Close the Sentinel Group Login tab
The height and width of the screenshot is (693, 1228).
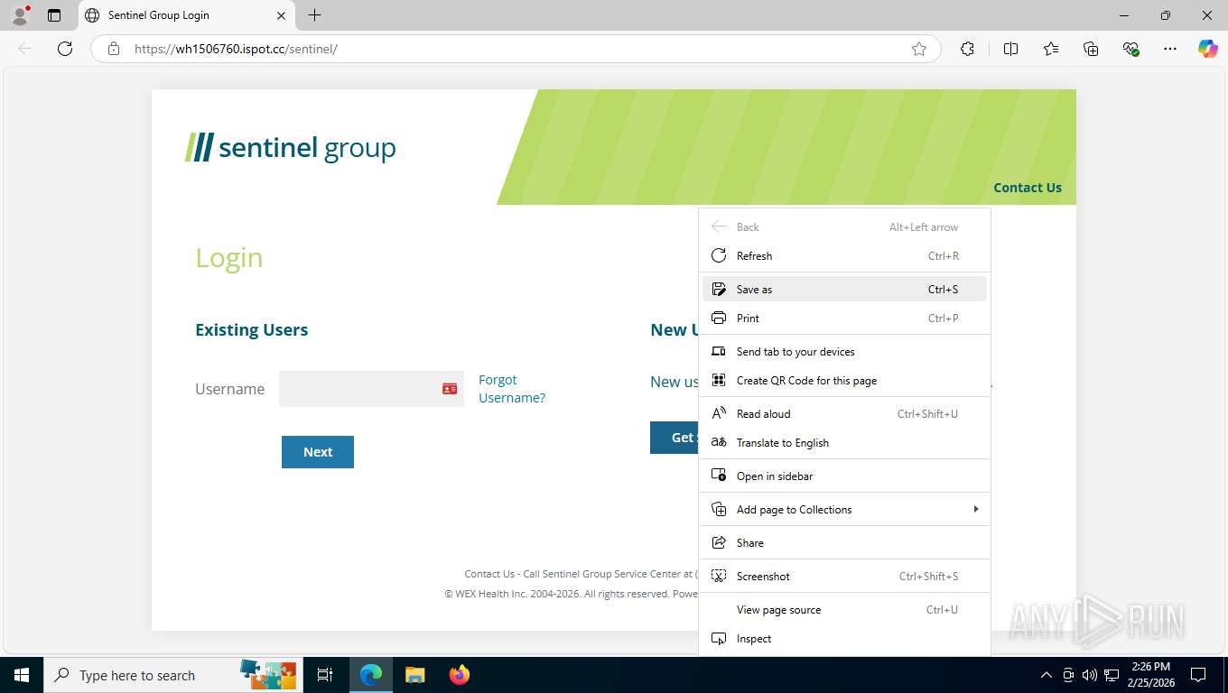point(281,15)
